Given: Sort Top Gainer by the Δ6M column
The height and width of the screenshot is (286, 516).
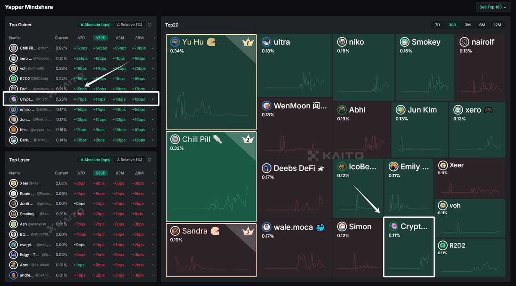Looking at the screenshot, I should [x=139, y=38].
